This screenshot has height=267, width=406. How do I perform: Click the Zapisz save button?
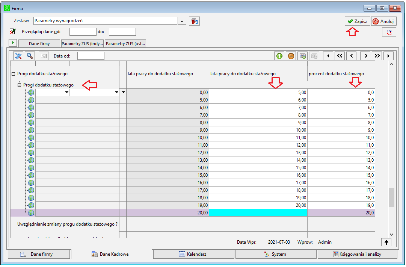[357, 21]
